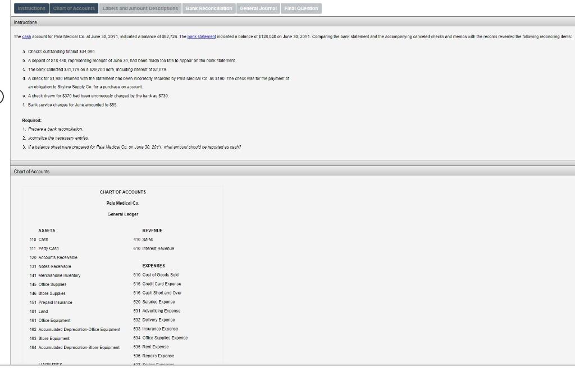
Task: Collapse the Chart of Accounts panel header
Action: (30, 172)
